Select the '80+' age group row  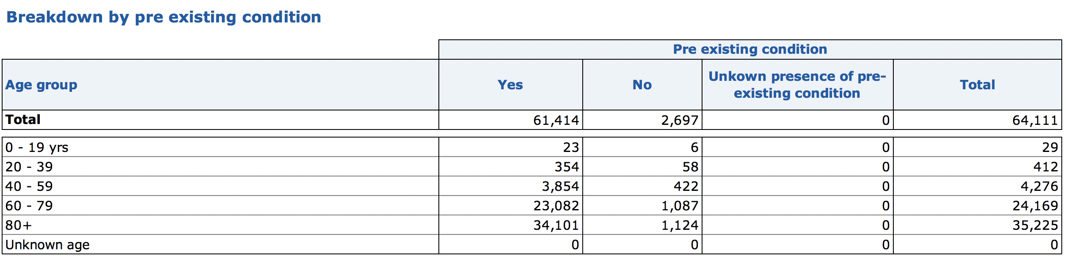pyautogui.click(x=19, y=225)
